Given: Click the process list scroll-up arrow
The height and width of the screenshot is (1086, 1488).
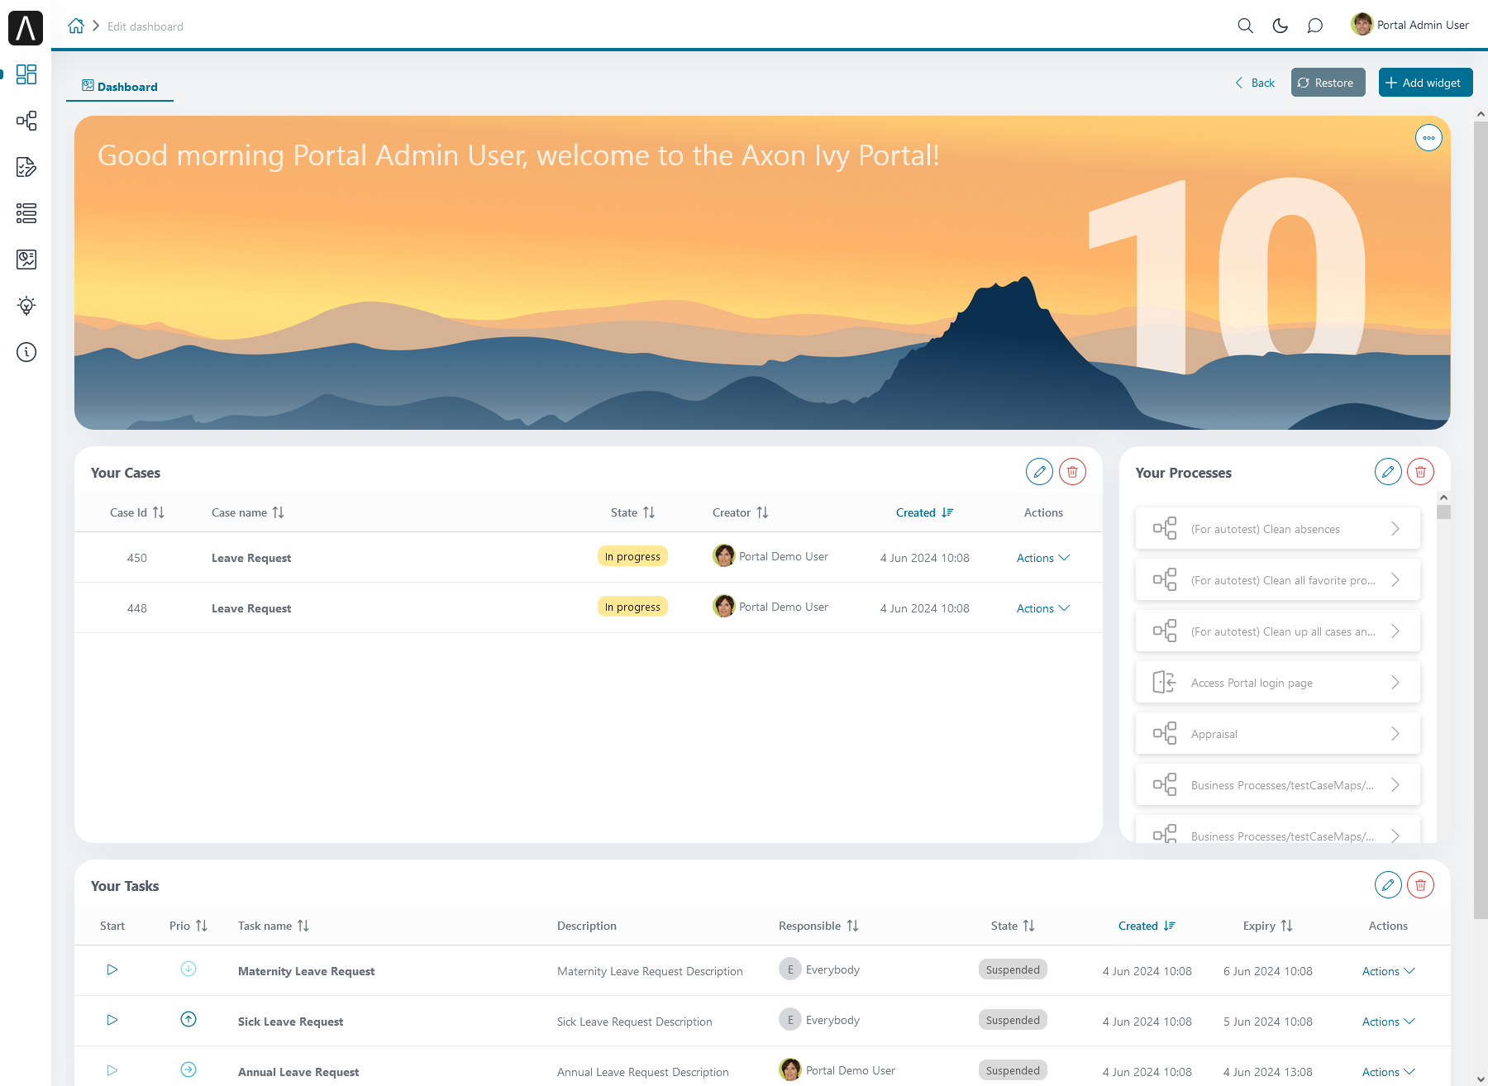Looking at the screenshot, I should pos(1443,498).
